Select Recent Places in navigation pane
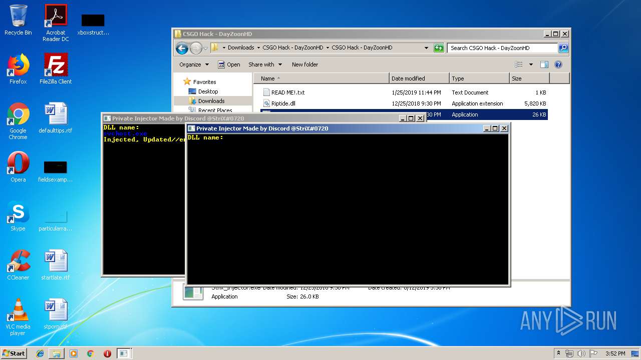Screen dimensions: 641x360 [215, 110]
